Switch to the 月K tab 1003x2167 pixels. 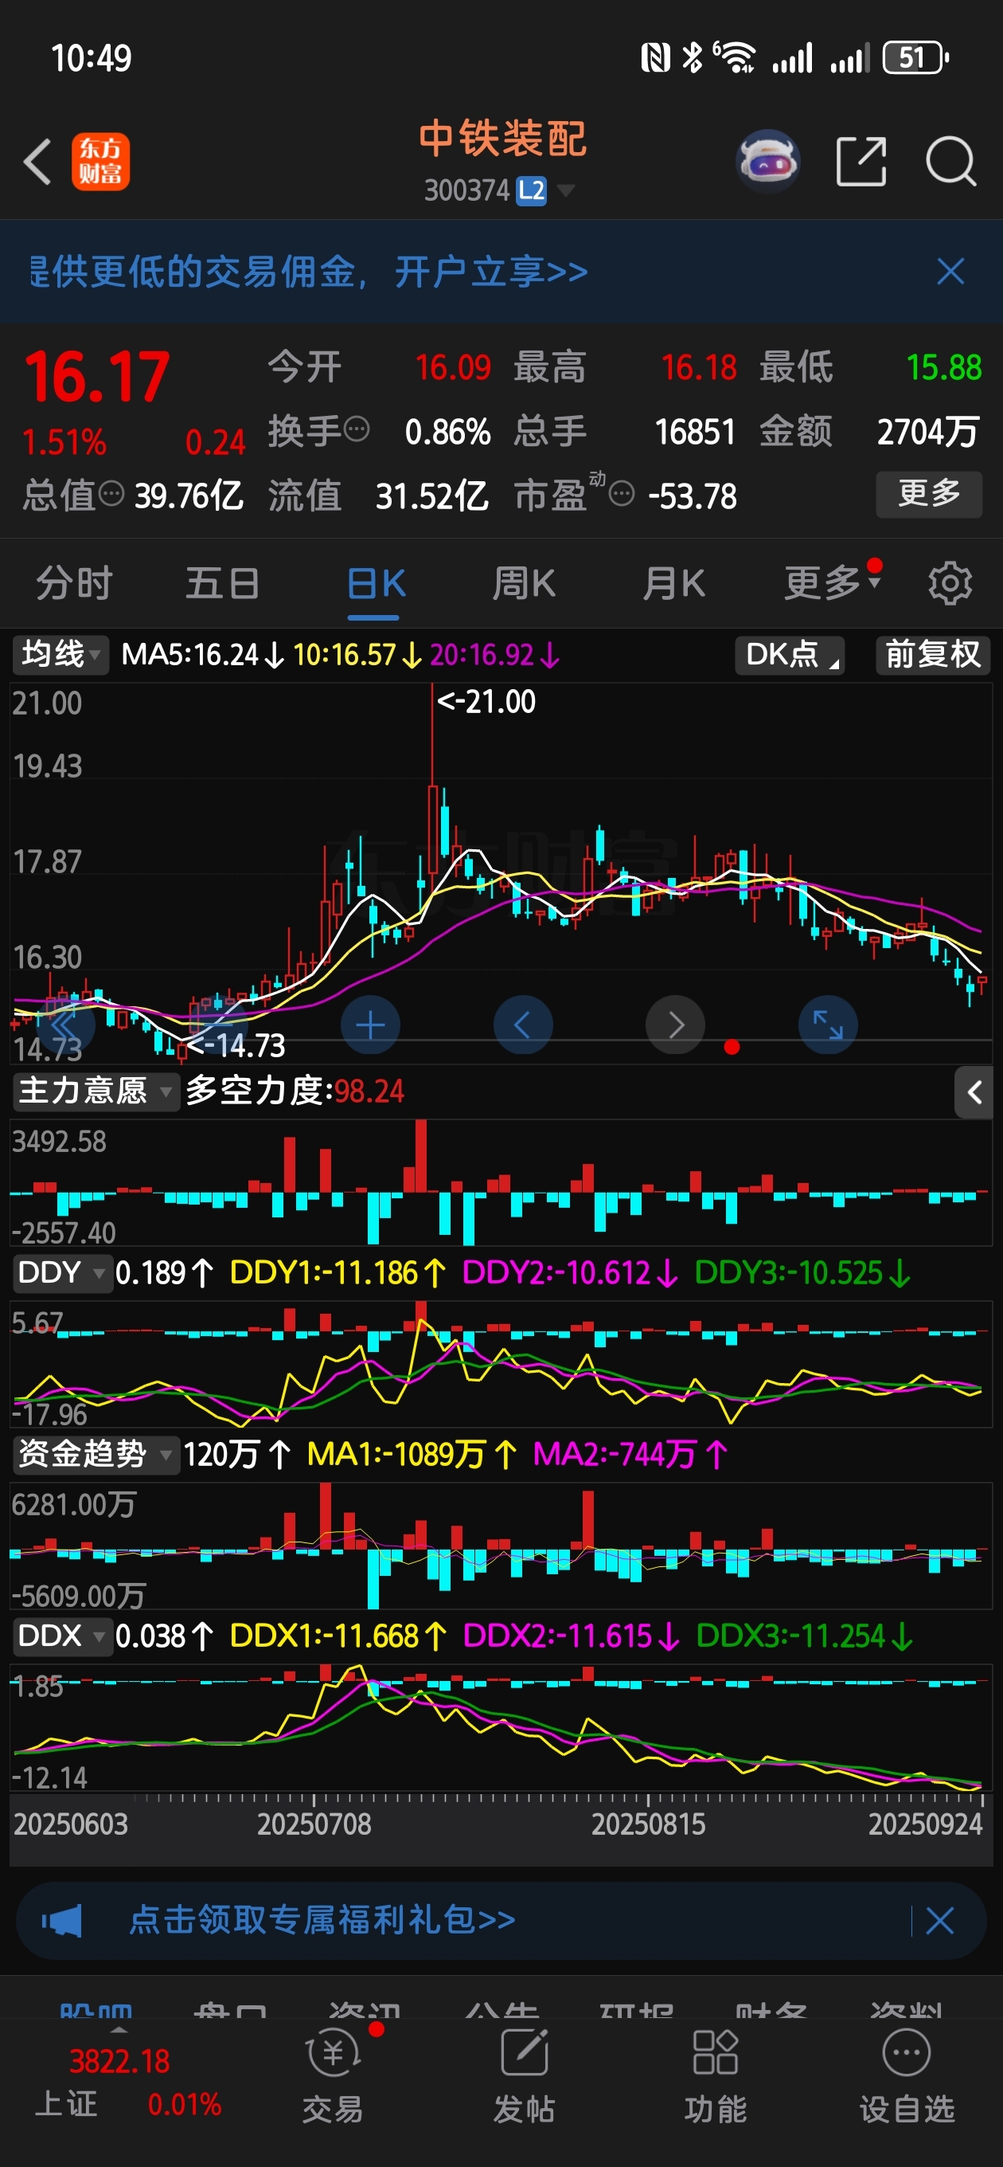click(673, 584)
